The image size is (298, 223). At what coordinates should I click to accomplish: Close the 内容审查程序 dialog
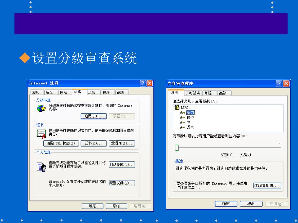(286, 83)
